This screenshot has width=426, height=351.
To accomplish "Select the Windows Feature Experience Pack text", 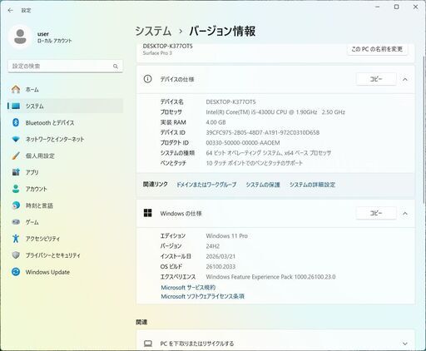I will pyautogui.click(x=270, y=277).
